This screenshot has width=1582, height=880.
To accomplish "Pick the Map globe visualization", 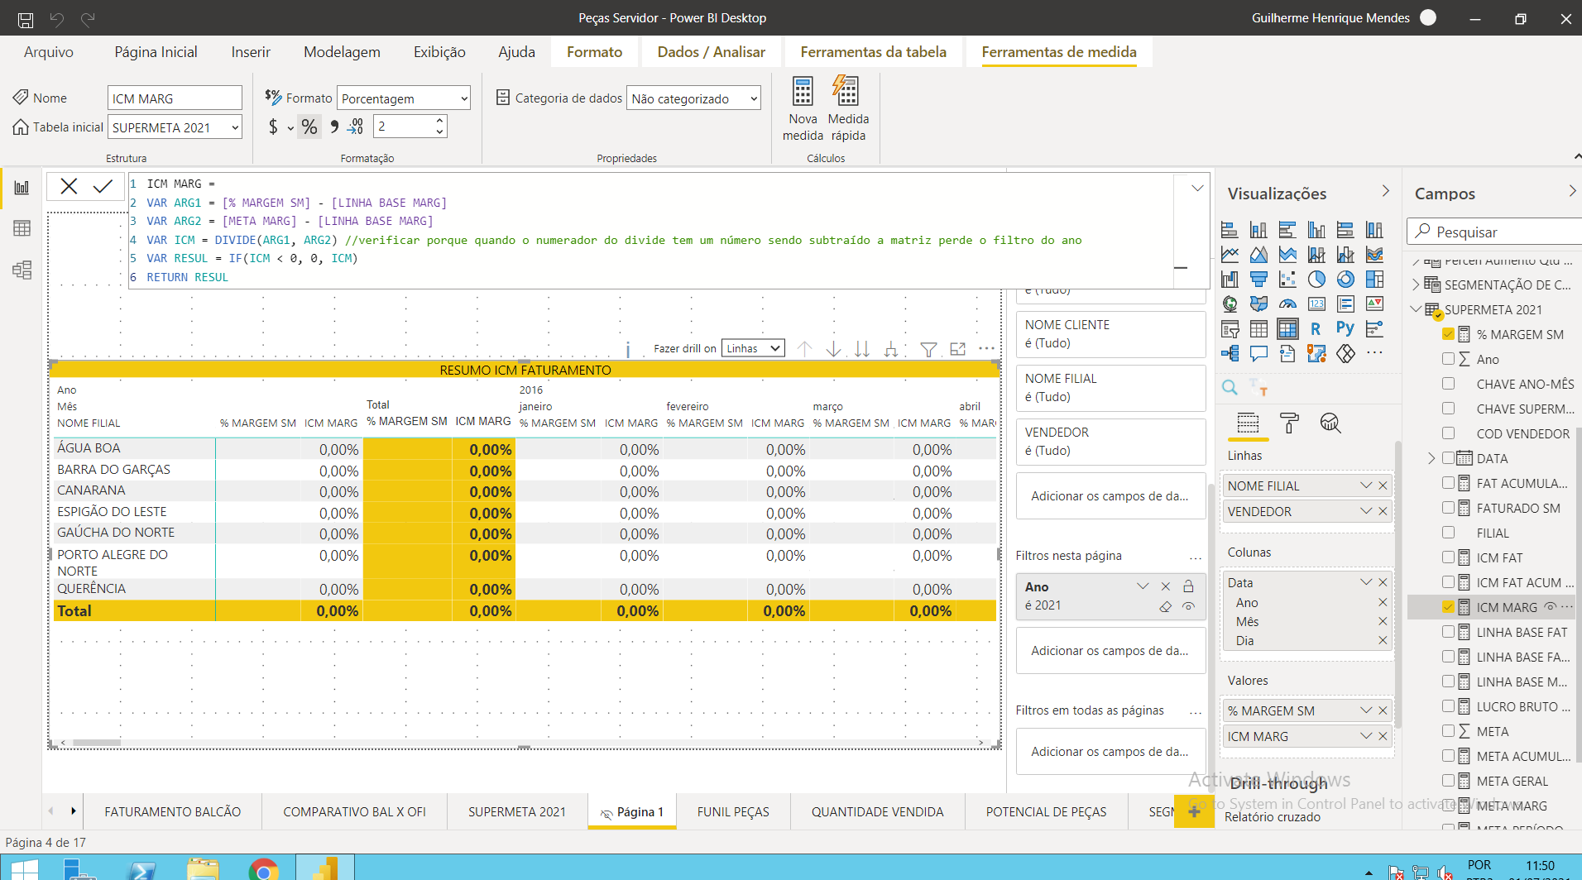I will coord(1230,304).
